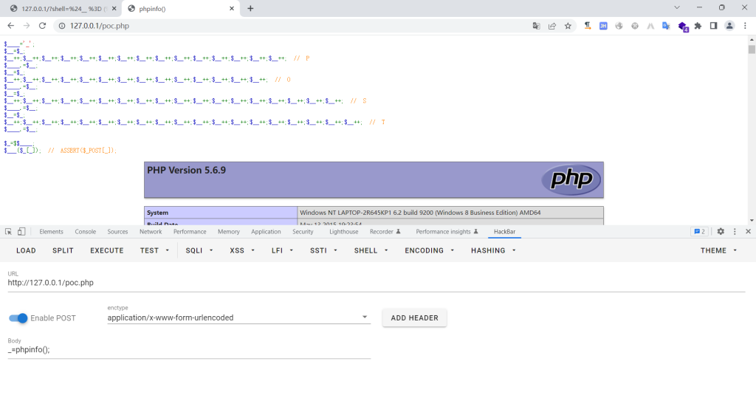This screenshot has width=756, height=398.
Task: Click the translate page icon in address bar
Action: click(537, 25)
